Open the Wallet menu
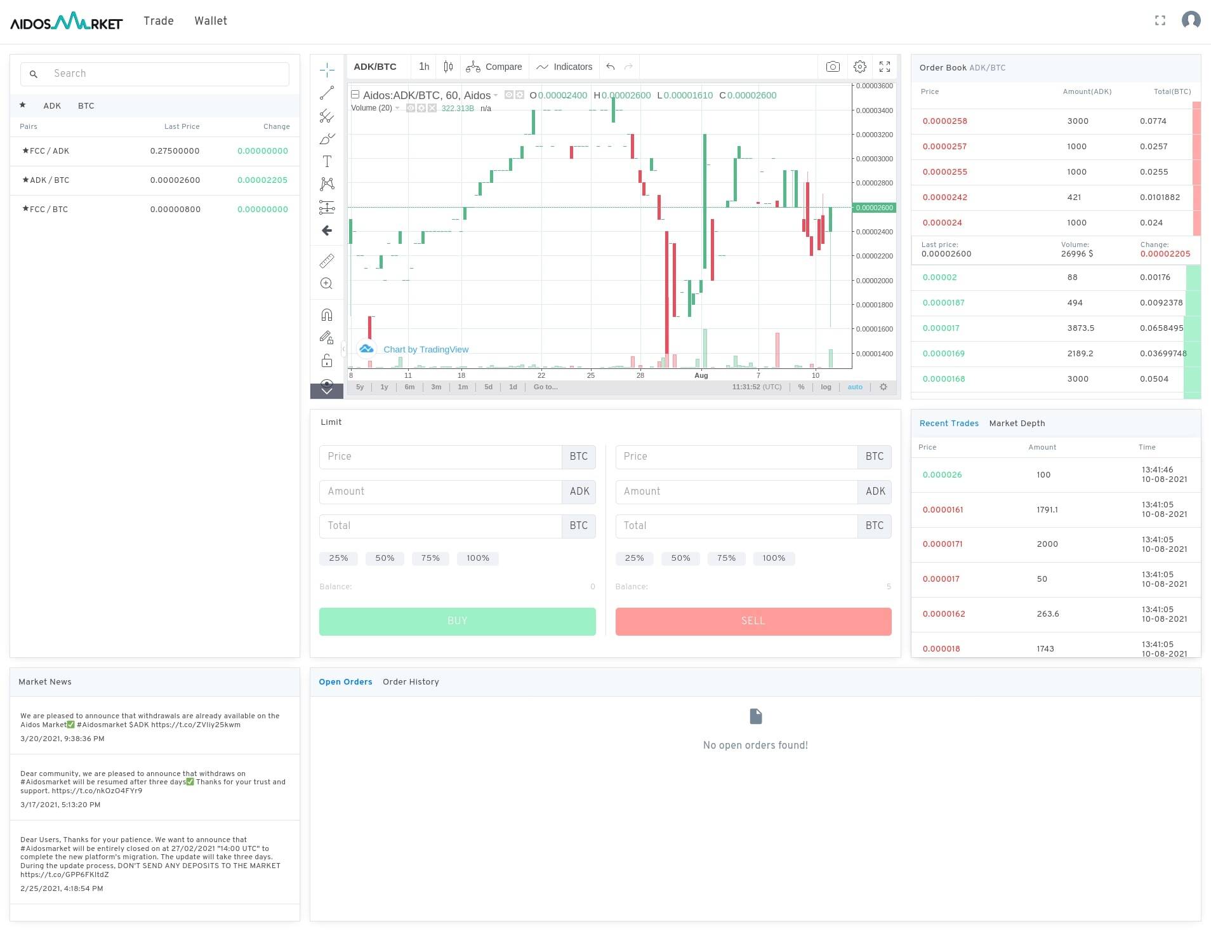The image size is (1211, 931). click(x=210, y=21)
